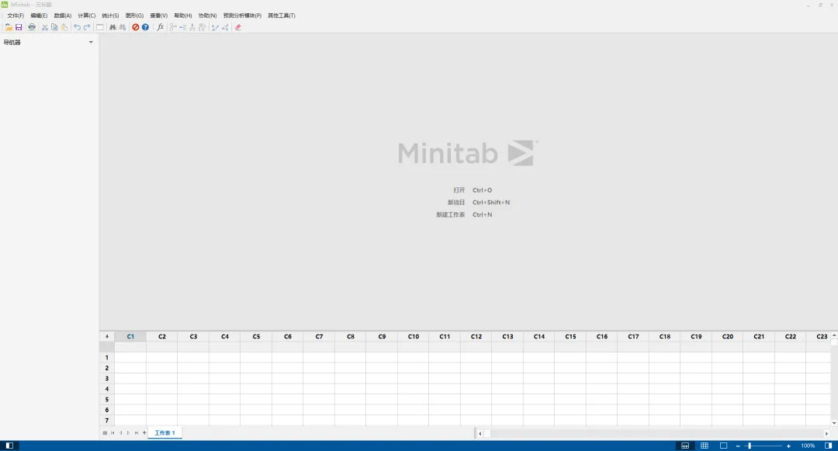The image size is (838, 451).
Task: Add a new worksheet with plus button
Action: 144,433
